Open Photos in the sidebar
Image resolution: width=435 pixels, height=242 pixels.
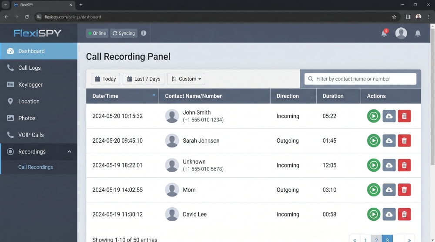click(x=39, y=118)
